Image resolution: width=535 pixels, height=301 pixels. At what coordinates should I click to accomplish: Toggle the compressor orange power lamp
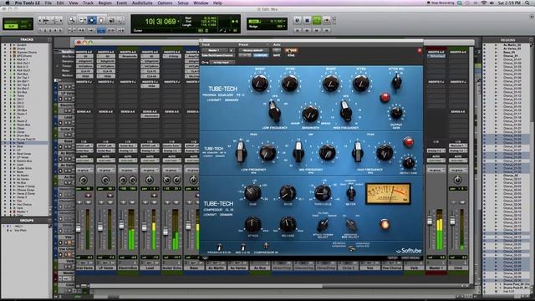385,224
